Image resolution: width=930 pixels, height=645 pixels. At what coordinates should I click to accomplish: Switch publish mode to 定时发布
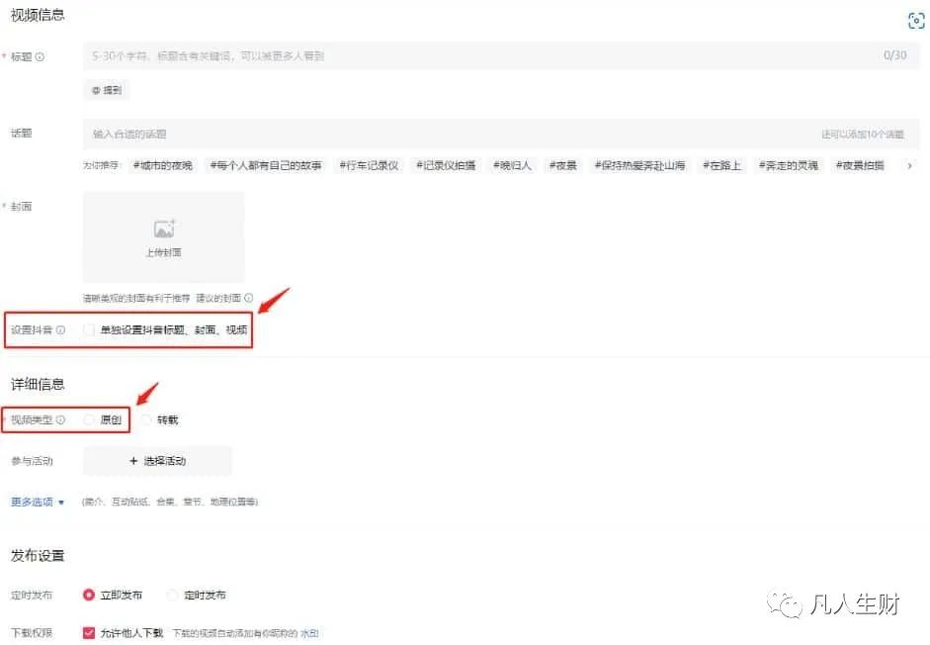point(170,595)
